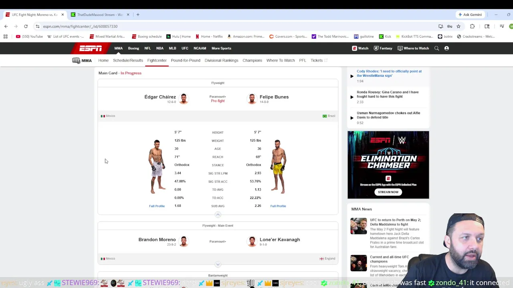Go to Pound-for-Pound subnav tab
The image size is (513, 288).
(x=186, y=60)
